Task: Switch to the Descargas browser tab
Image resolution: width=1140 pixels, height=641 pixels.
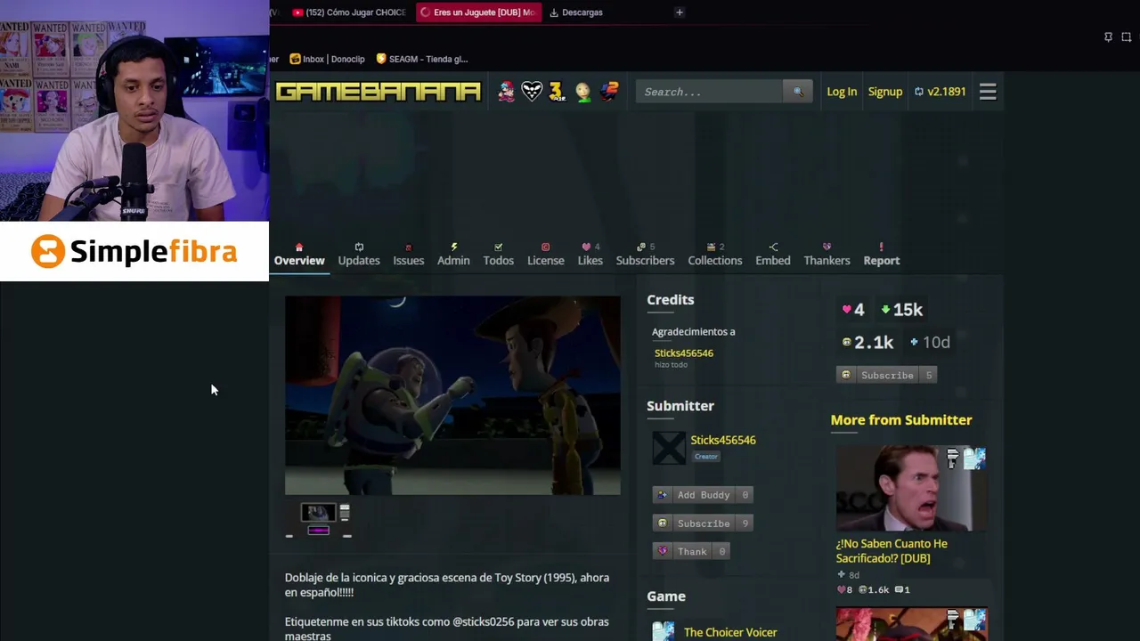Action: [x=576, y=12]
